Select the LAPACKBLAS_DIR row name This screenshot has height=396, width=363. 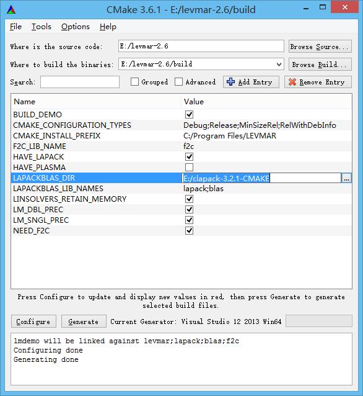click(x=44, y=178)
